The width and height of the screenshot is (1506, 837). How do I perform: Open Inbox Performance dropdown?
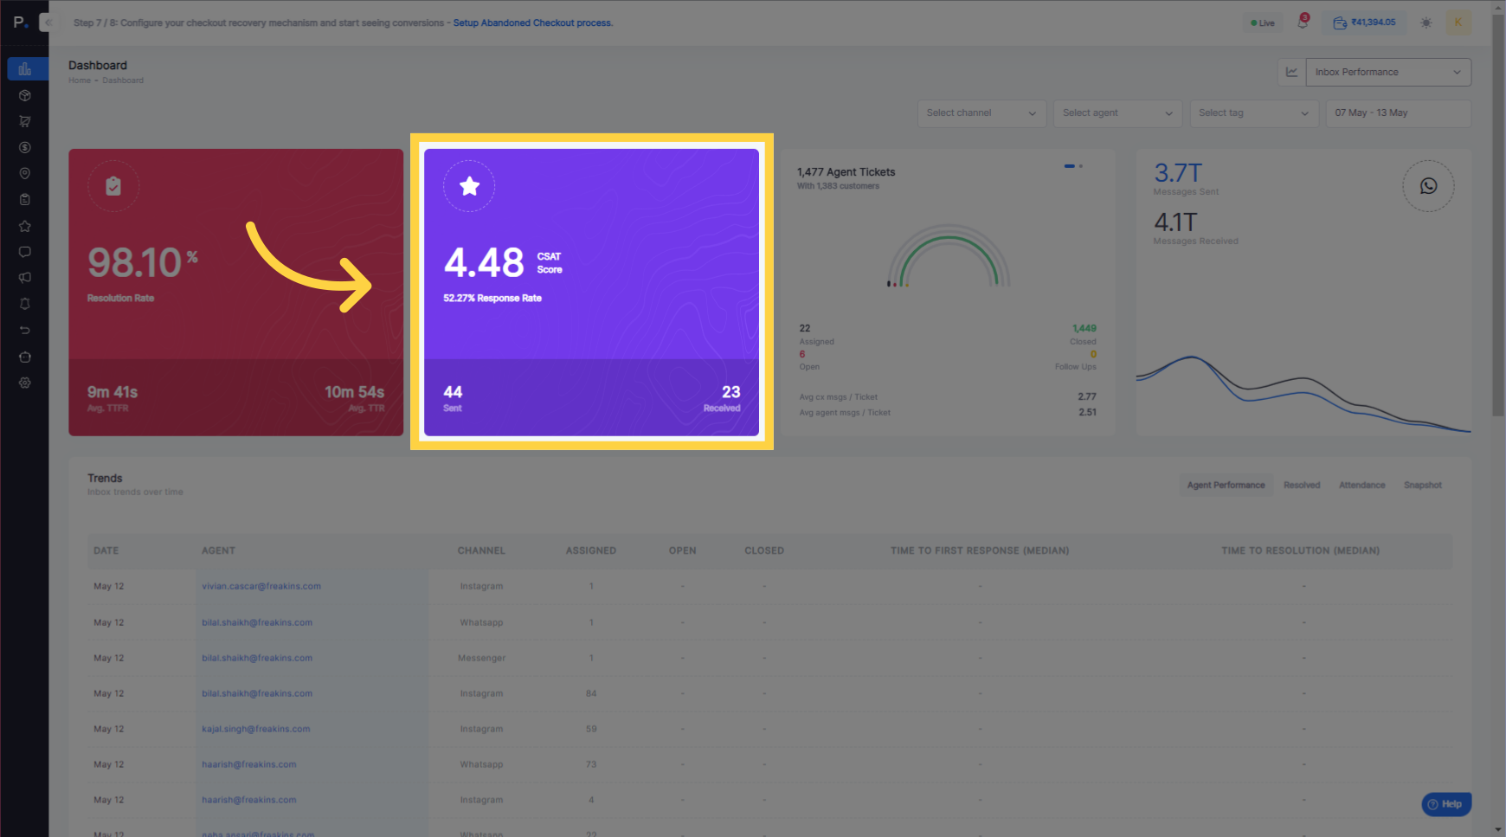pos(1388,72)
